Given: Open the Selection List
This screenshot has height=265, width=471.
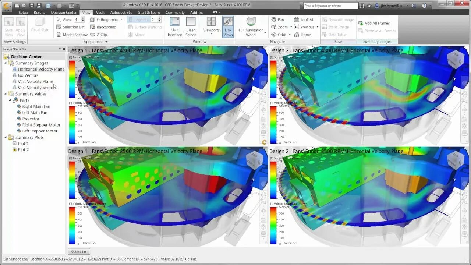Looking at the screenshot, I should click(x=70, y=27).
